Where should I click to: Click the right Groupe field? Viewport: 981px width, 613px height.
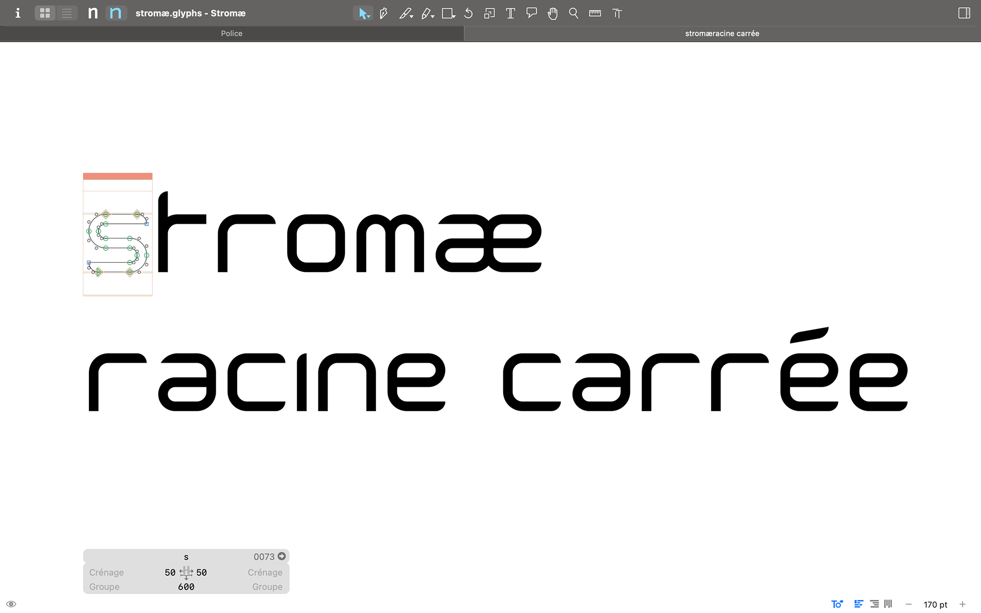[x=267, y=587]
